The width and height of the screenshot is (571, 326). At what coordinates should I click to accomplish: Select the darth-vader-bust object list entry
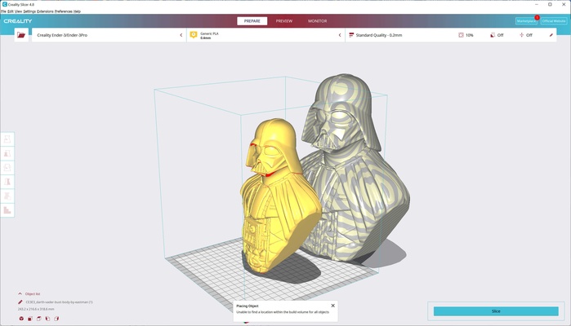point(59,302)
